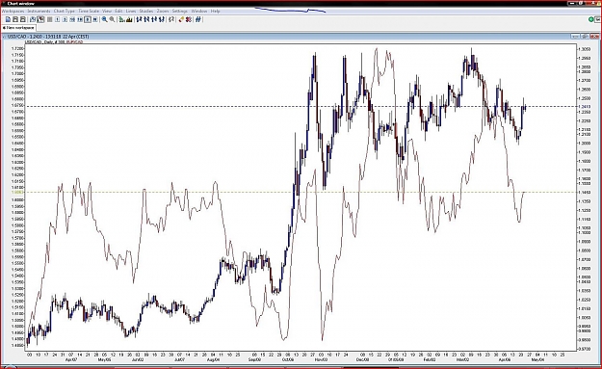Close the USD/CAD chart sub-window
The height and width of the screenshot is (369, 602).
tap(594, 37)
